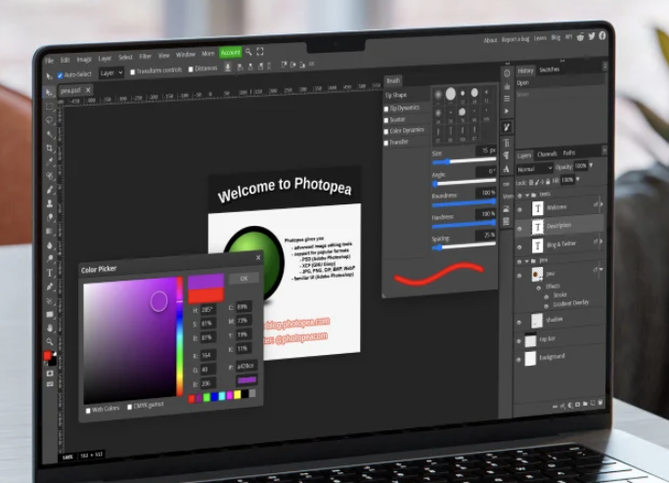Click the search magnifier icon beside Account
Image resolution: width=669 pixels, height=483 pixels.
tap(249, 52)
